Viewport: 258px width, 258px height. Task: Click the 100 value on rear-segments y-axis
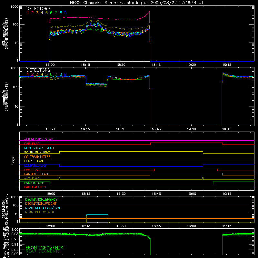15,87
